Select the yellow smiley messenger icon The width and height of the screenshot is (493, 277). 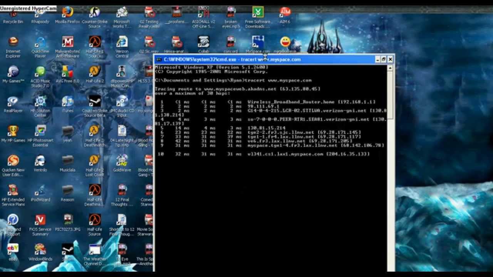click(285, 44)
